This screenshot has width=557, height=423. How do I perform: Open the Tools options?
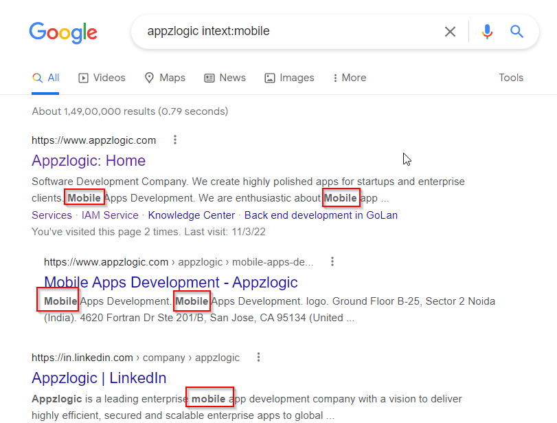tap(511, 78)
